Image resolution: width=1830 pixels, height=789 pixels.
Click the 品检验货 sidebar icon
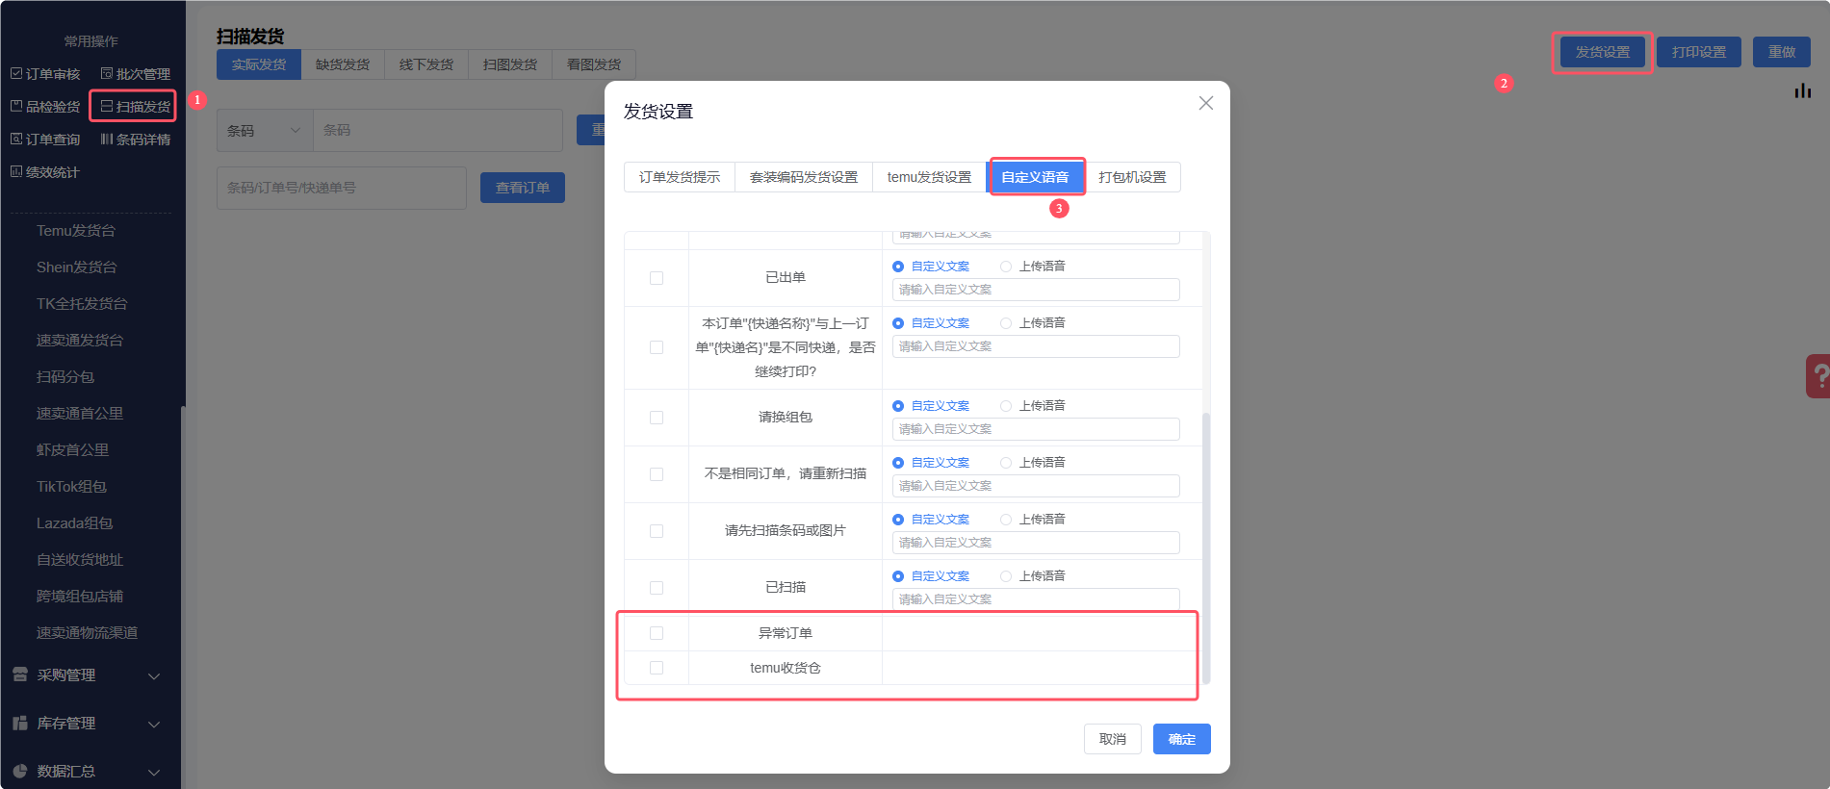pos(16,107)
